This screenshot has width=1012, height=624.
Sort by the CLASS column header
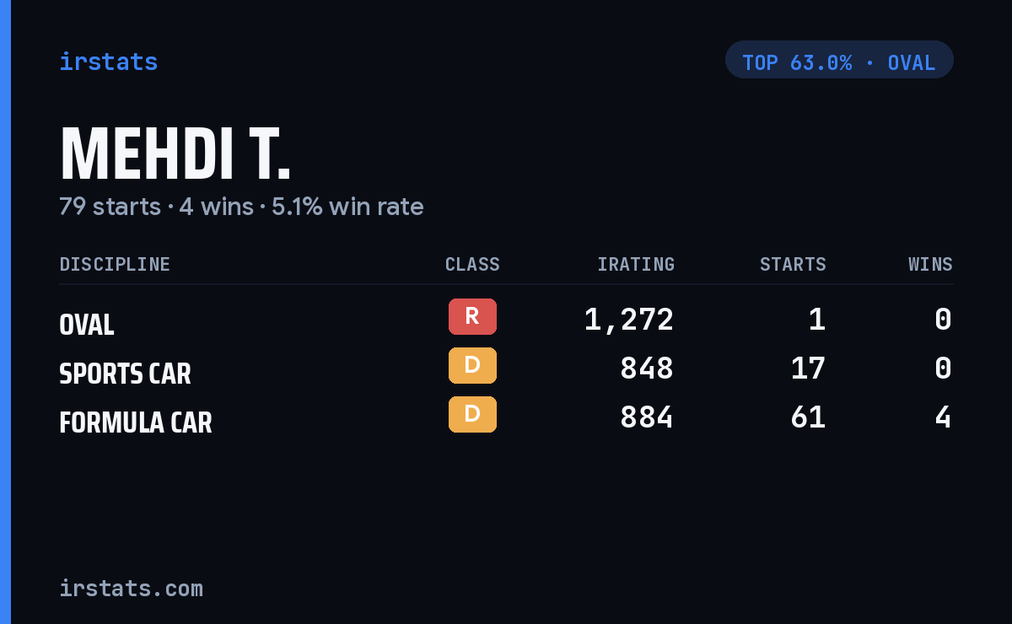coord(472,265)
